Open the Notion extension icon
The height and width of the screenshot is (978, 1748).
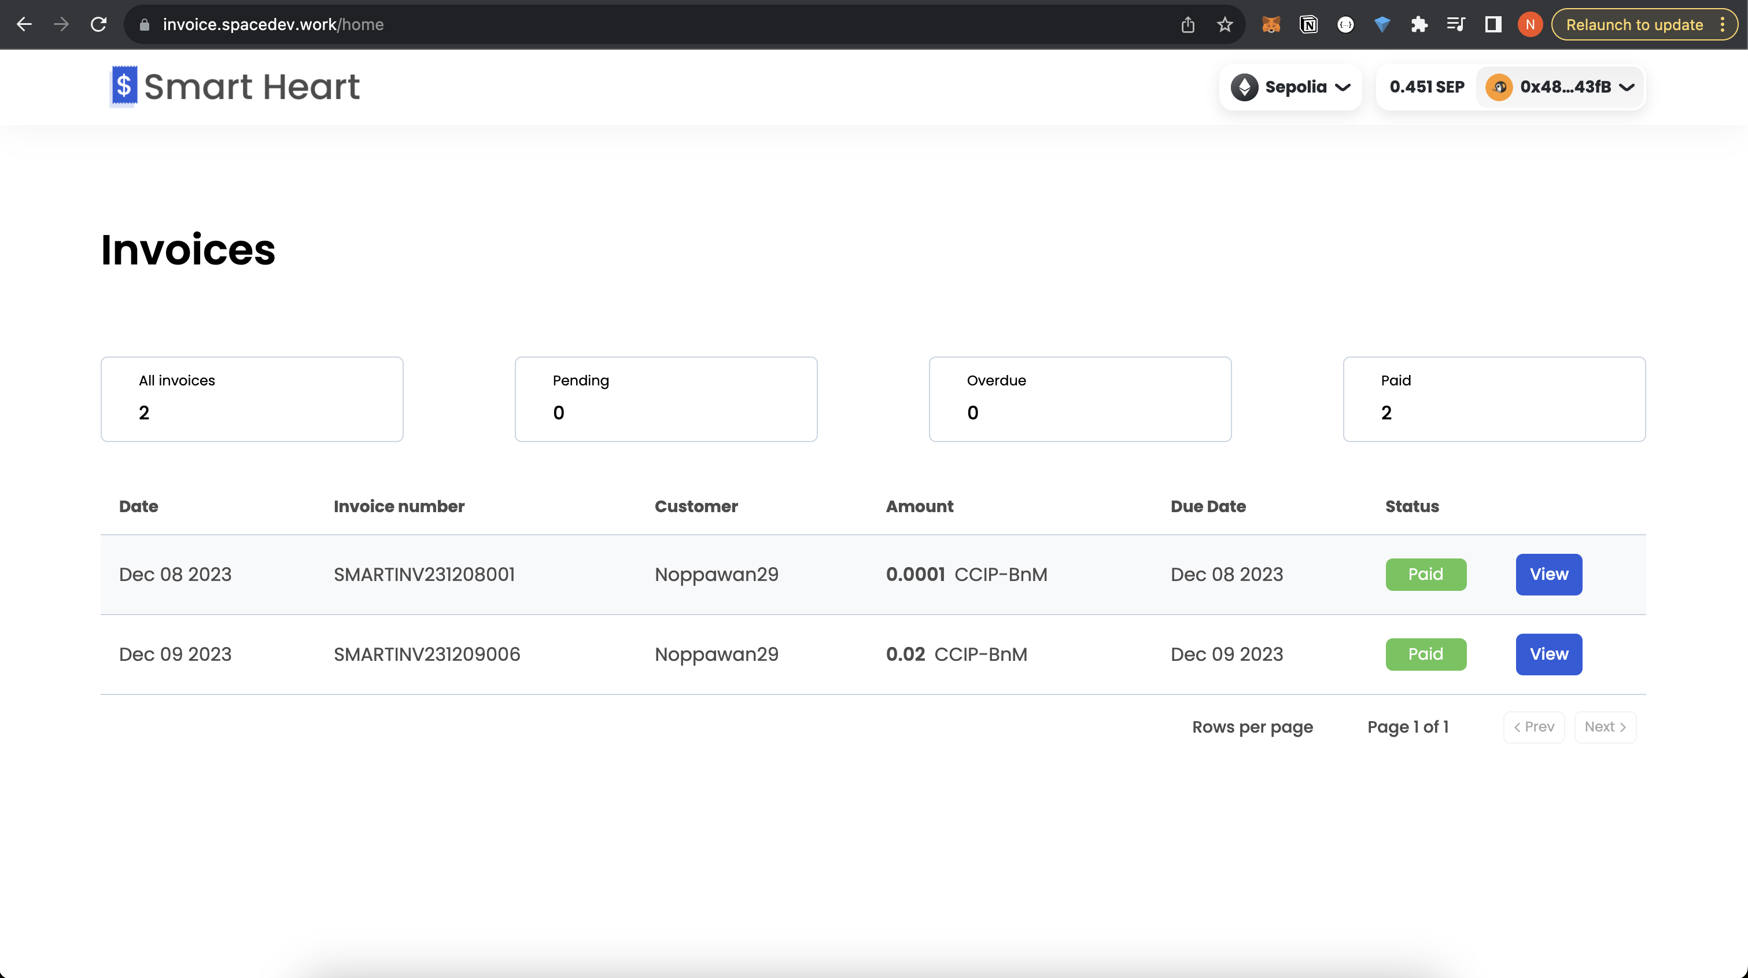coord(1308,25)
